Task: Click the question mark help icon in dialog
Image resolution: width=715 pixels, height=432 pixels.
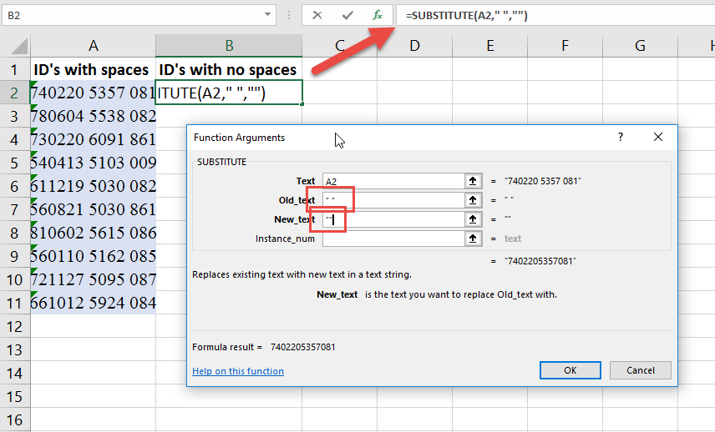Action: pyautogui.click(x=620, y=137)
